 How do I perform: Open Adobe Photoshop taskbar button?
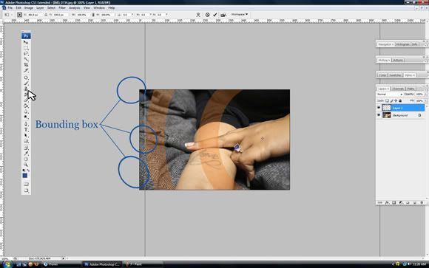(102, 264)
